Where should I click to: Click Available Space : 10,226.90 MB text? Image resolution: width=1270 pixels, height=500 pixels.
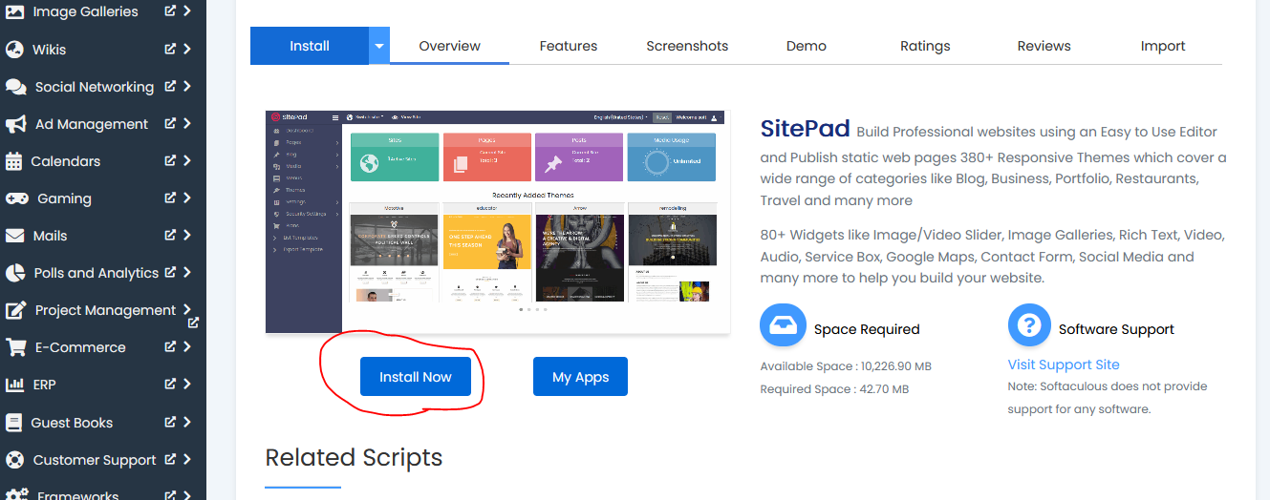coord(846,366)
